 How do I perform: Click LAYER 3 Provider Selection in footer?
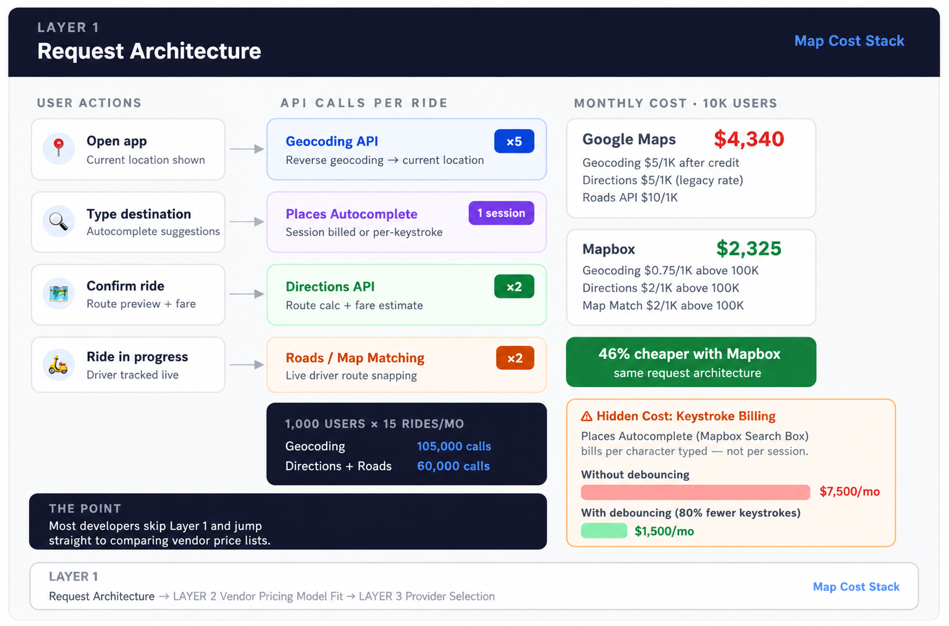click(x=427, y=597)
